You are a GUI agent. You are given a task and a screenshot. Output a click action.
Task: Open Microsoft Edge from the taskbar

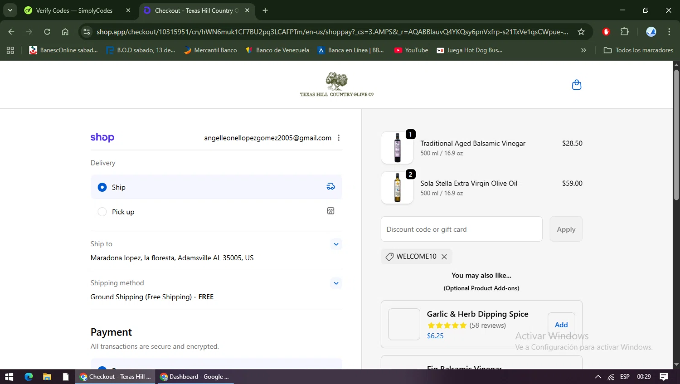[29, 377]
